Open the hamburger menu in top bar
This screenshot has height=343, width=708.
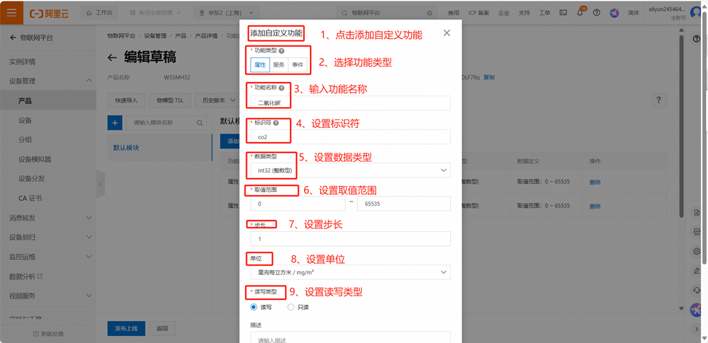[12, 12]
